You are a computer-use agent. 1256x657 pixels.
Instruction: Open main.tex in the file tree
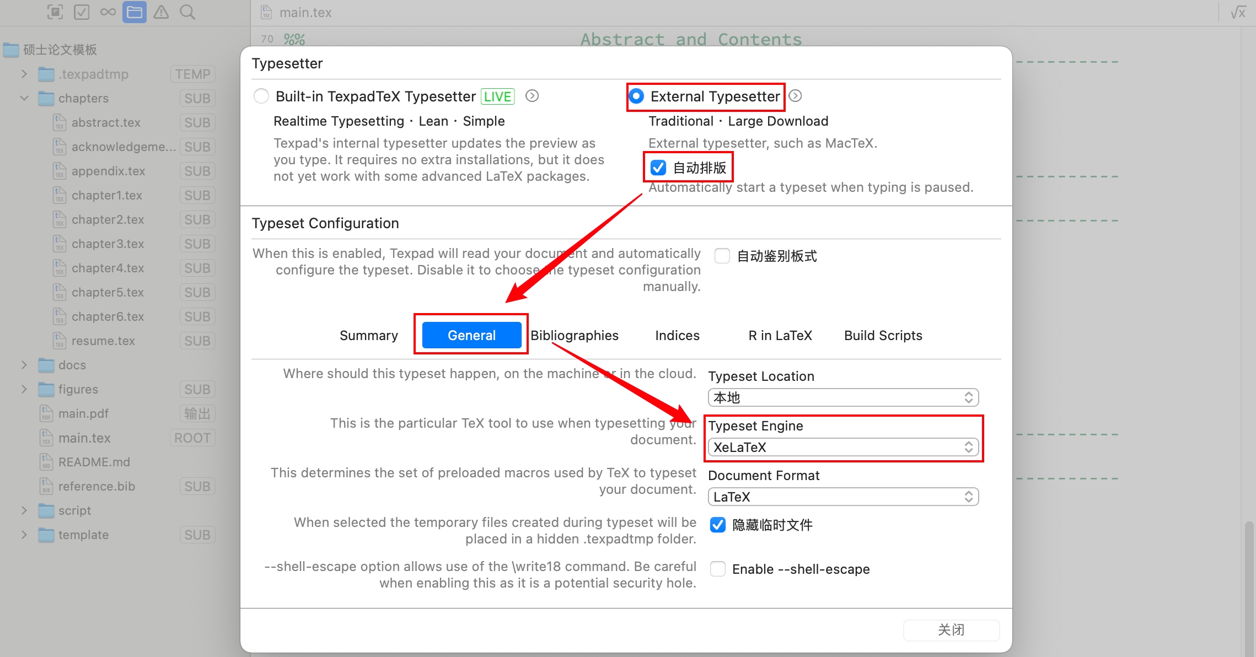tap(84, 438)
